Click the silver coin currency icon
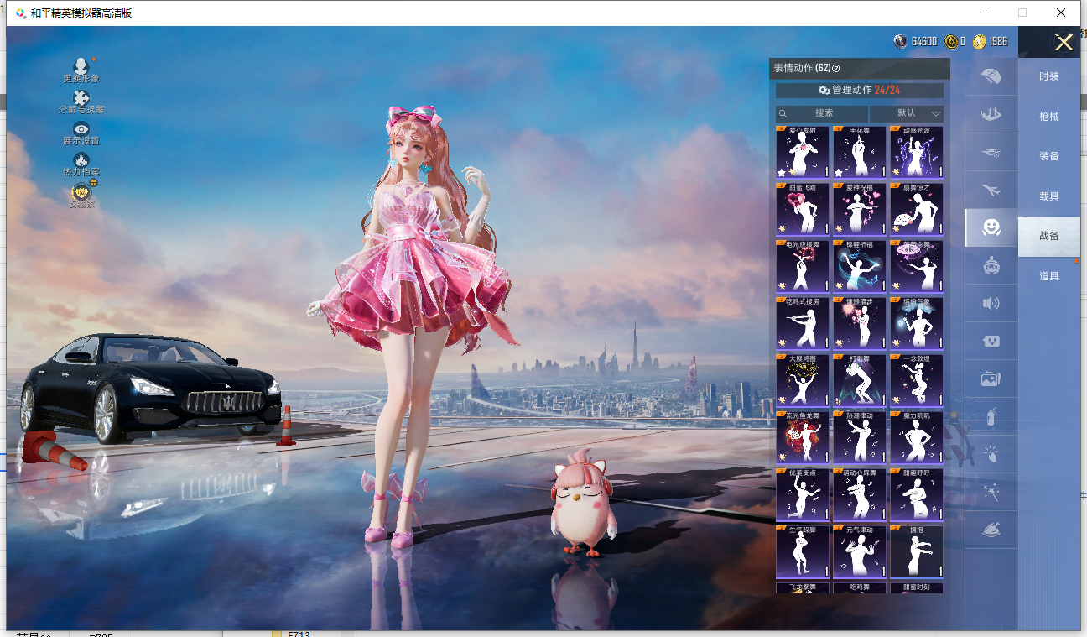The width and height of the screenshot is (1087, 637). coord(901,41)
